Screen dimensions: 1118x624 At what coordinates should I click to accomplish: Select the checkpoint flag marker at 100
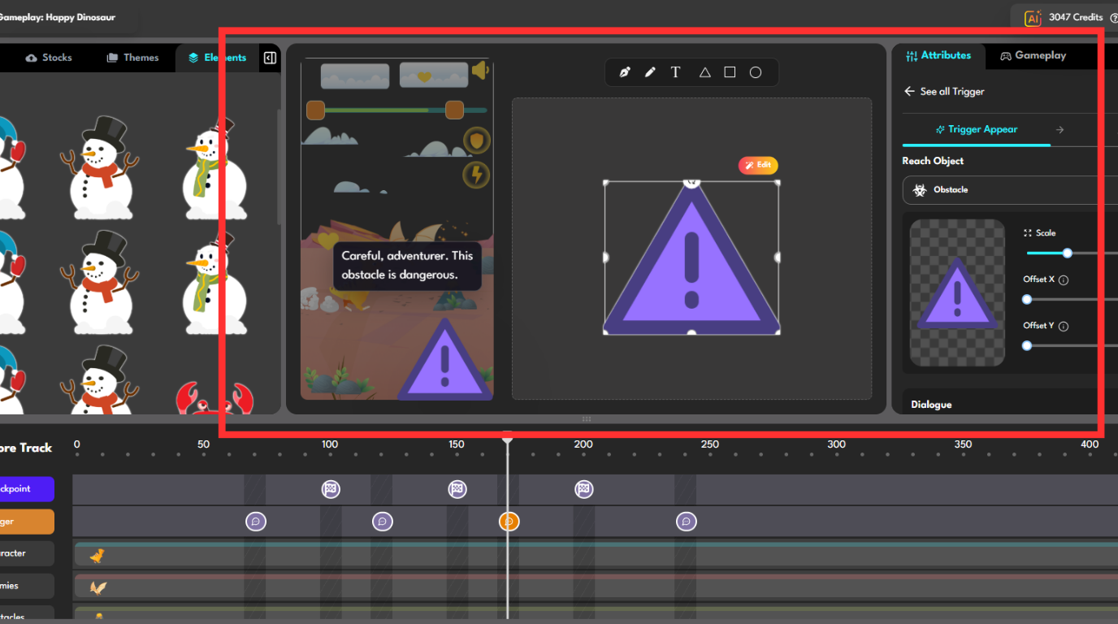pos(330,489)
